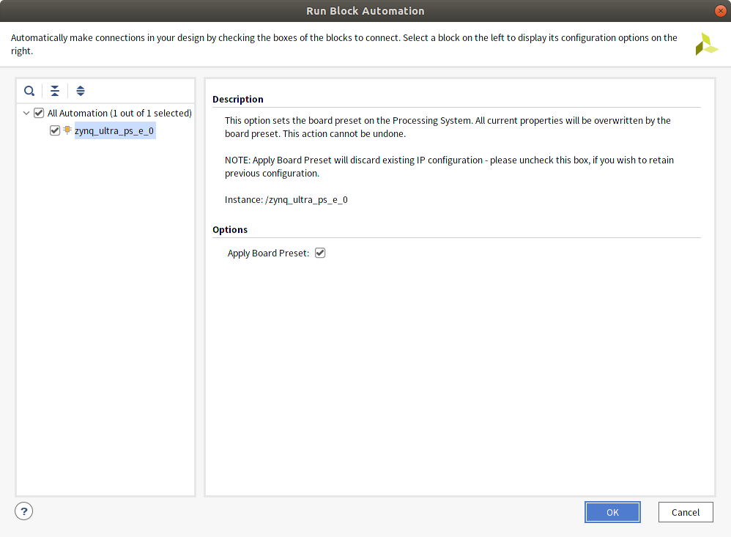Click the NOTE paragraph about board preset
The width and height of the screenshot is (731, 537).
pos(449,166)
